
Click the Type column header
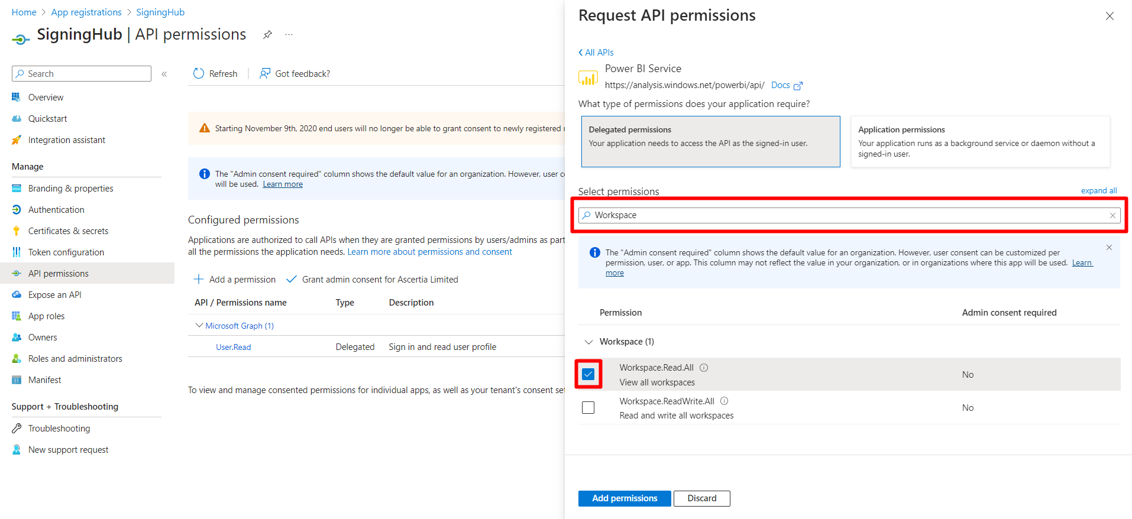point(345,302)
